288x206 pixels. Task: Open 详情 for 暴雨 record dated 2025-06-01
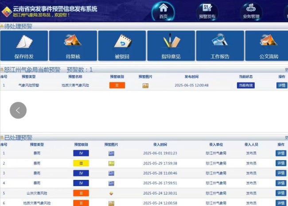281,153
